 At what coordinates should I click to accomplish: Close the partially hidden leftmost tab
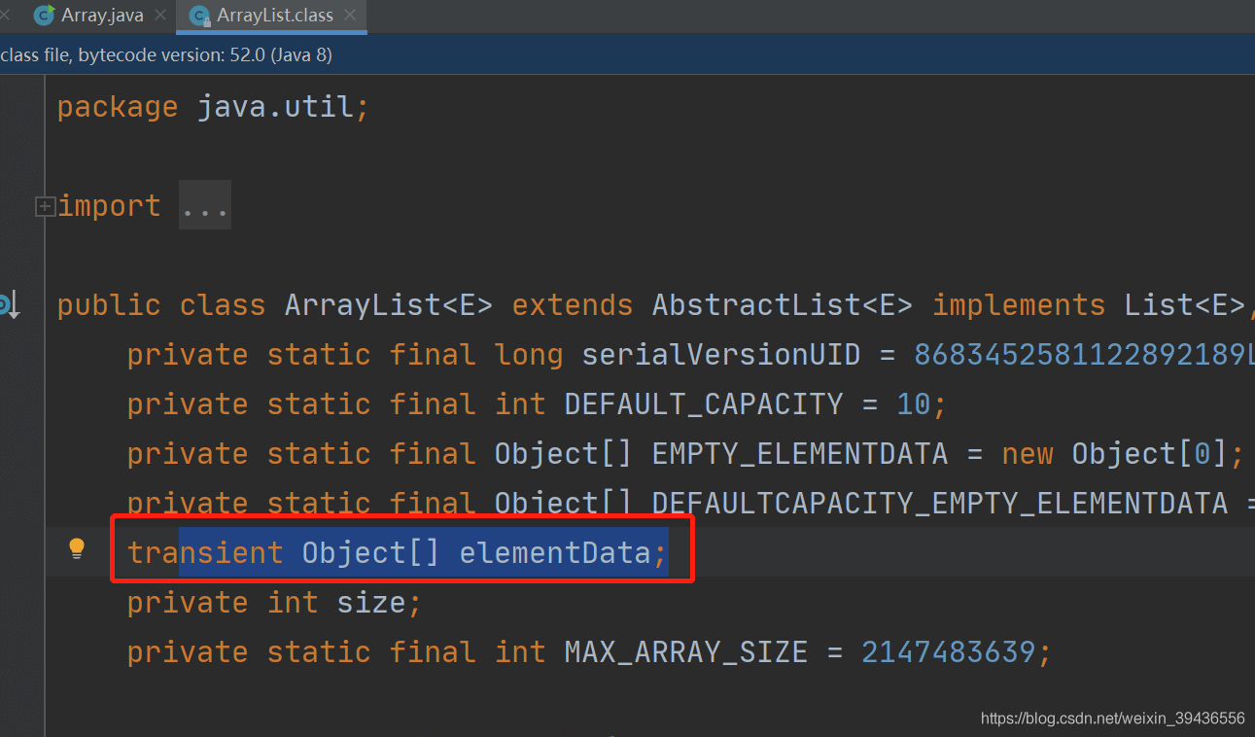point(5,16)
